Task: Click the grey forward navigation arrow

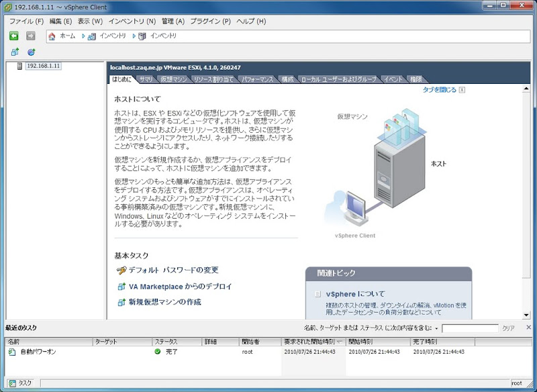Action: 31,36
